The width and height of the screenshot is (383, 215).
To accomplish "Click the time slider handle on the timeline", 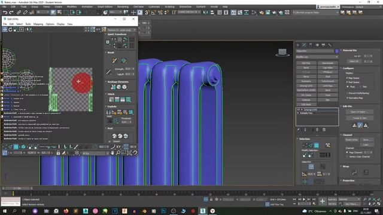I will tap(17, 188).
